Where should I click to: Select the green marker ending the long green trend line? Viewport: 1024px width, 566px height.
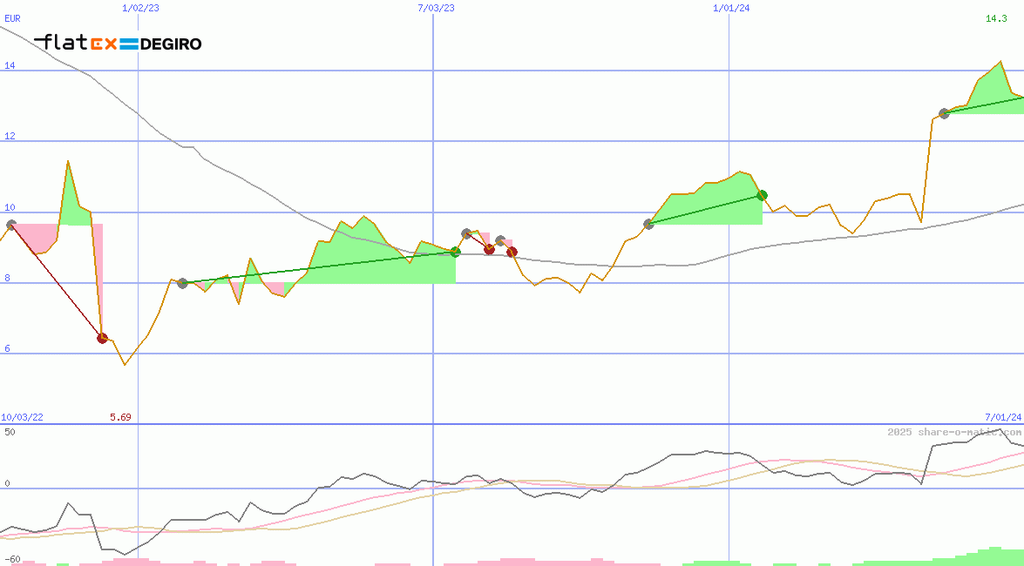point(455,252)
